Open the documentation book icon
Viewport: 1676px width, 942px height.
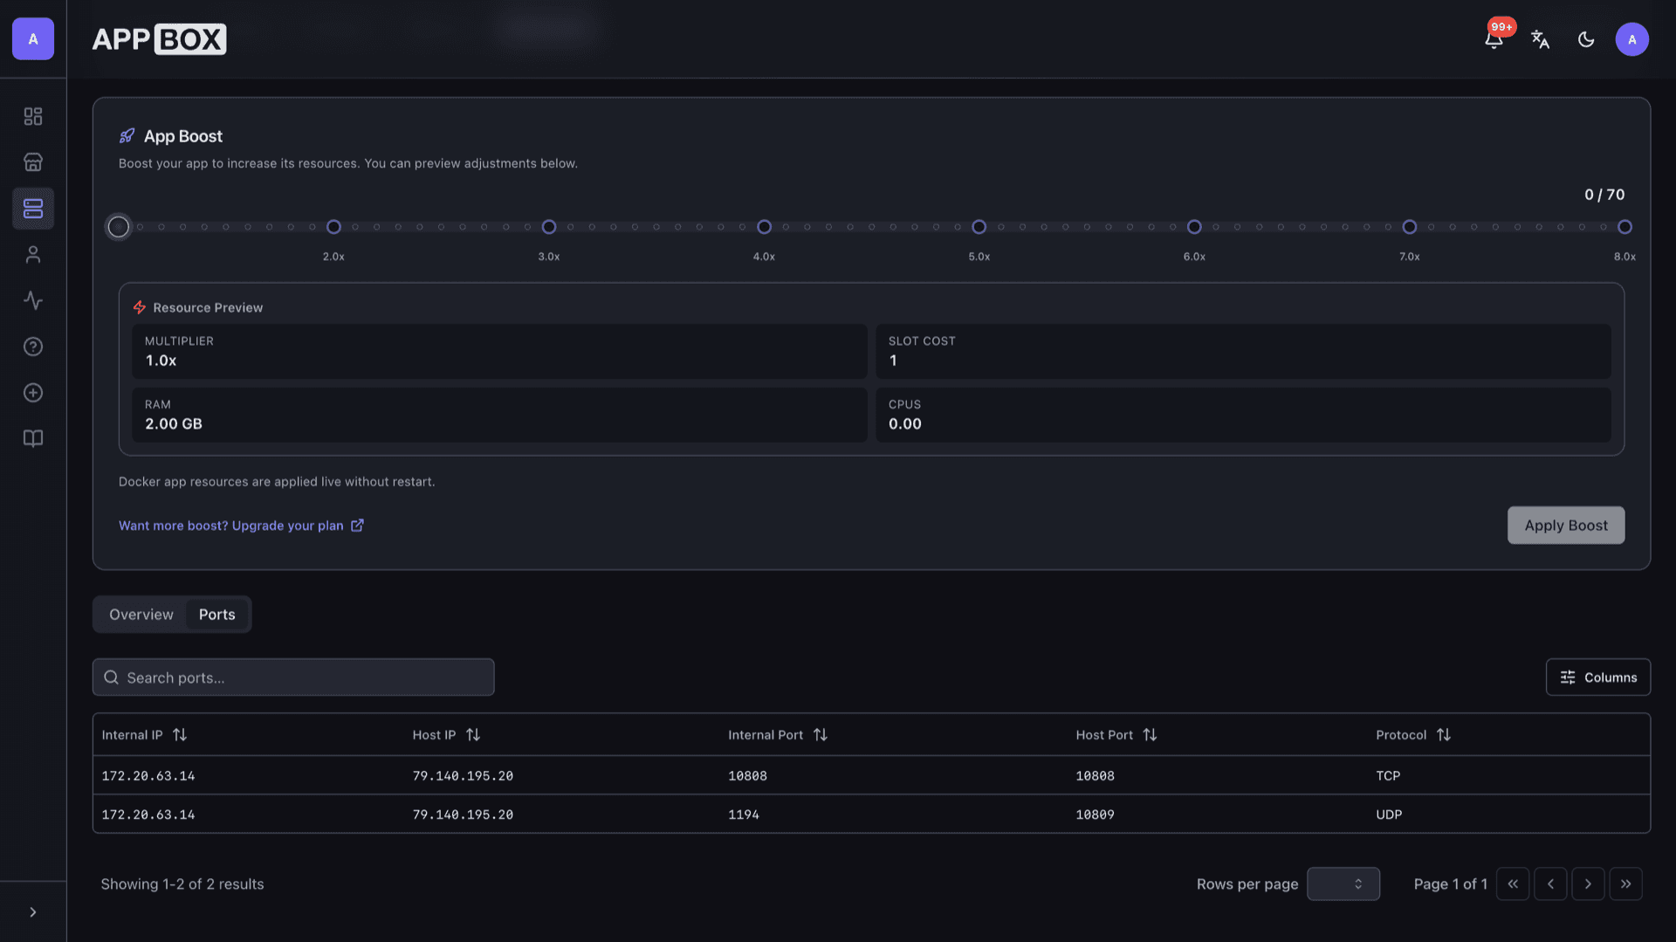coord(33,438)
